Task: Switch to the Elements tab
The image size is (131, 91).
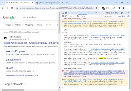Action: coord(74,13)
